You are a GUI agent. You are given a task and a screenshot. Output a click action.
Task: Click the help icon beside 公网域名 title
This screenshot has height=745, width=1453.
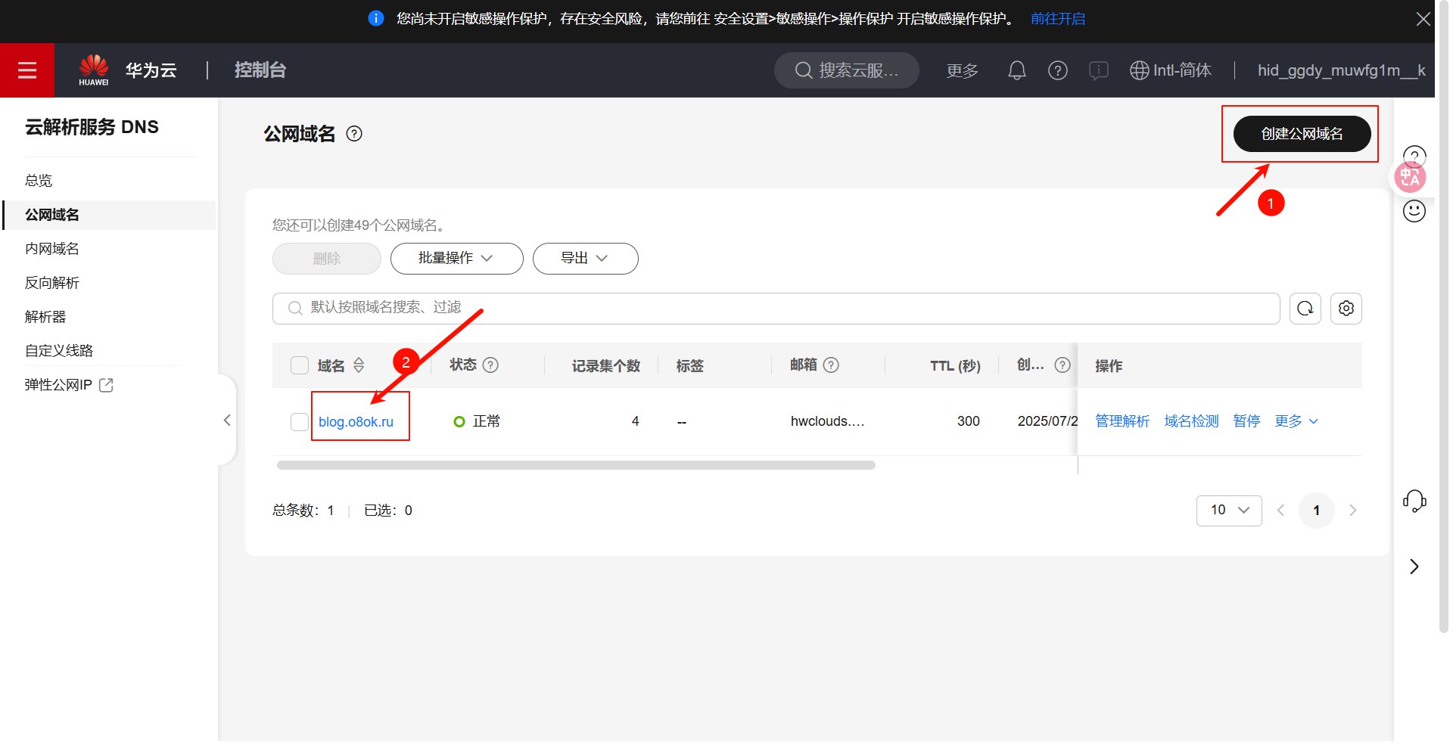pos(354,134)
